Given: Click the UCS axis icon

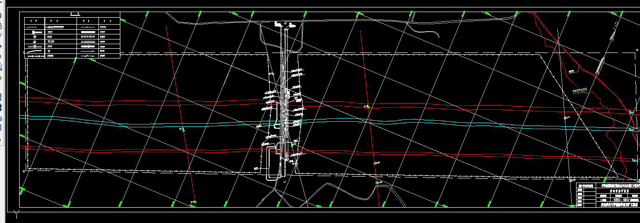Looking at the screenshot, I should point(17,214).
